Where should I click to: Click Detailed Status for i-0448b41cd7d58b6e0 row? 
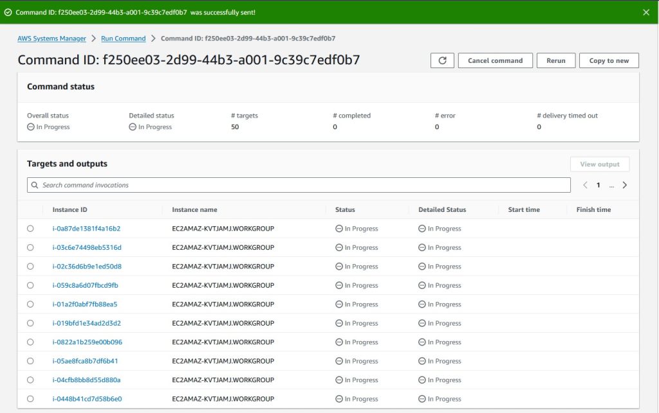440,399
